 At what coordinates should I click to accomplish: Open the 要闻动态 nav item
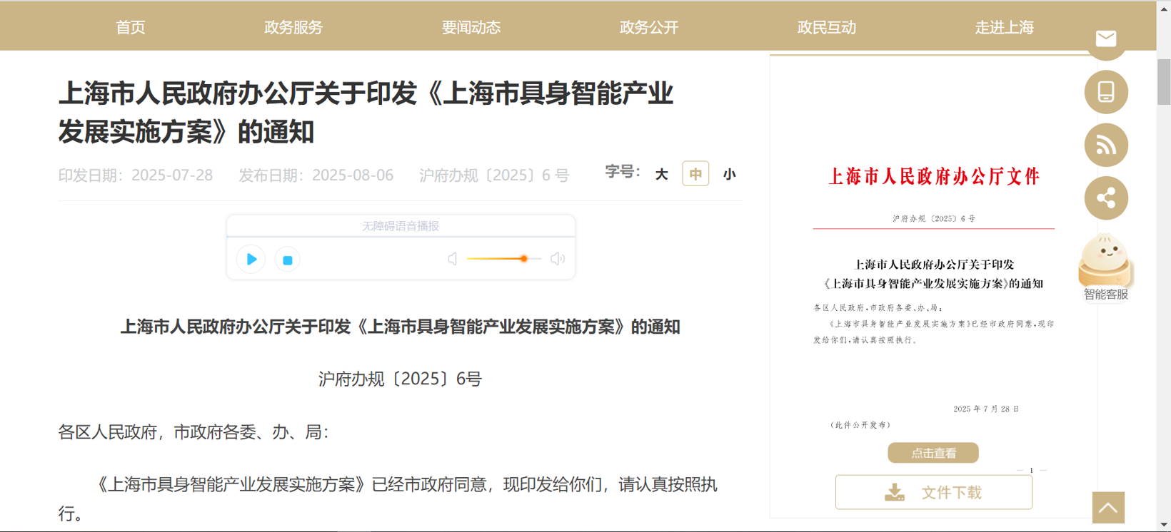(x=471, y=27)
